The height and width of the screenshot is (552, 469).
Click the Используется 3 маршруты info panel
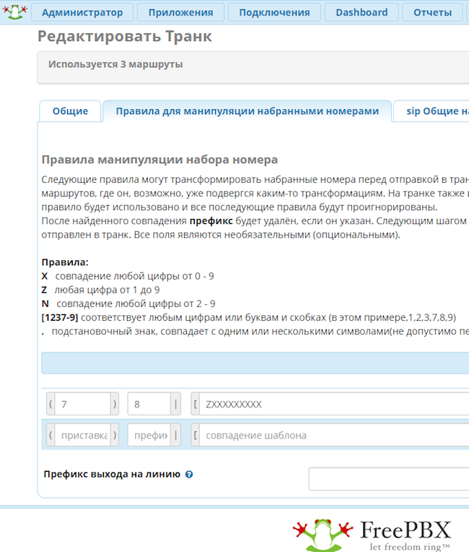(253, 67)
